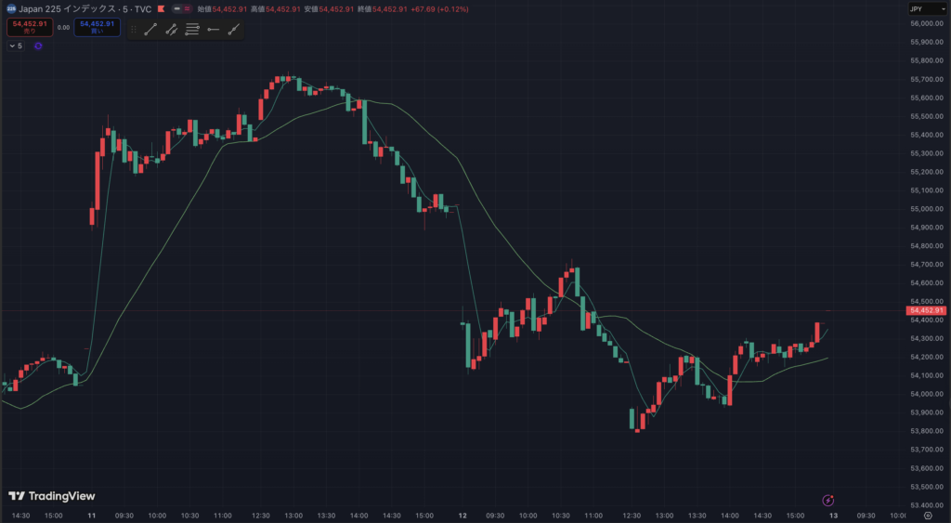Image resolution: width=951 pixels, height=523 pixels.
Task: Click the purple indicator icon beside 5
Action: tap(38, 46)
